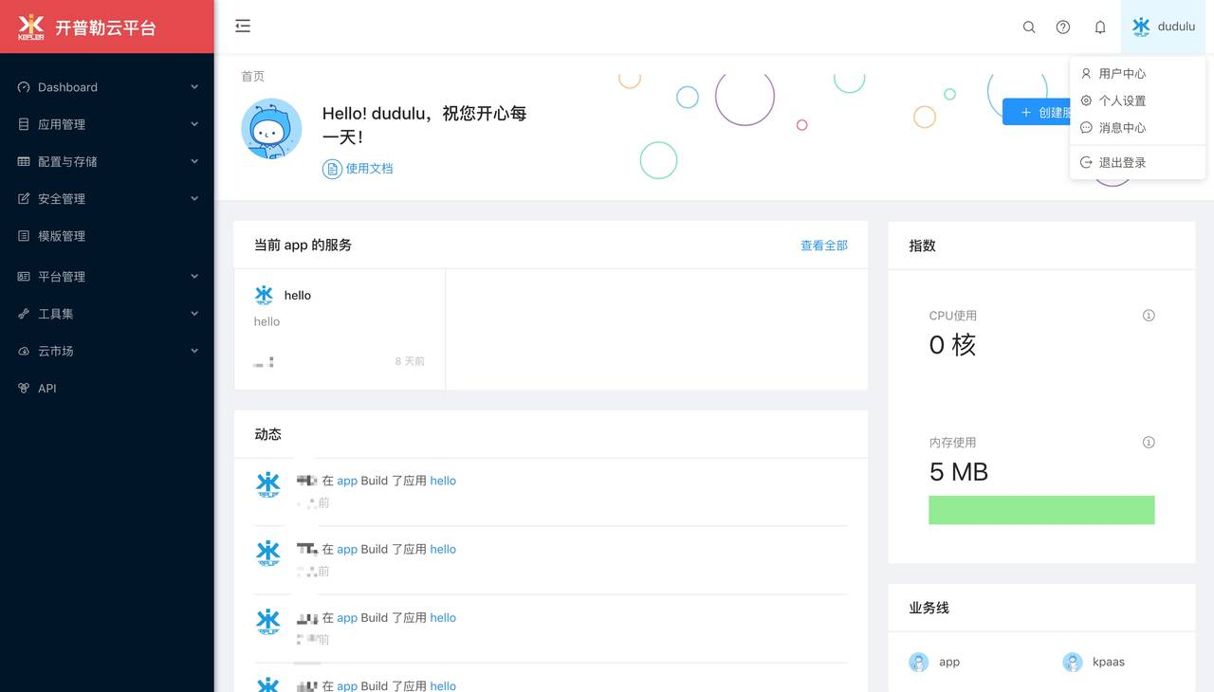Image resolution: width=1214 pixels, height=692 pixels.
Task: Click the user avatar next to dudulu
Action: click(x=1141, y=27)
